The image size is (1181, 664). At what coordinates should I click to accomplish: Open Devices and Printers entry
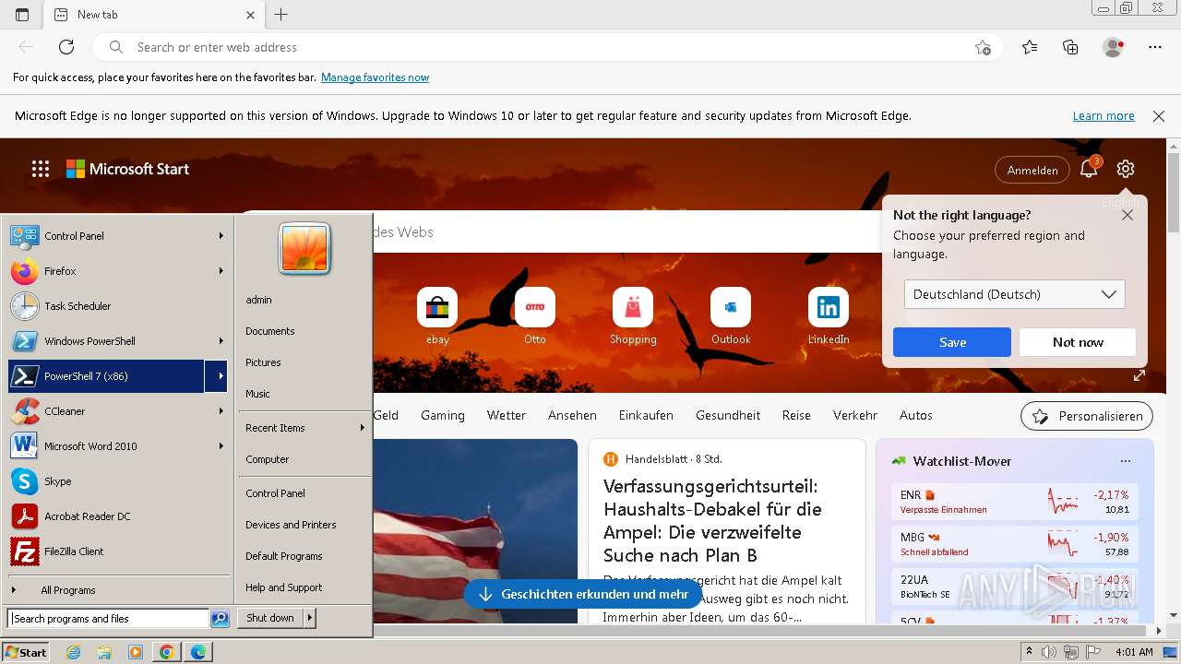click(291, 525)
